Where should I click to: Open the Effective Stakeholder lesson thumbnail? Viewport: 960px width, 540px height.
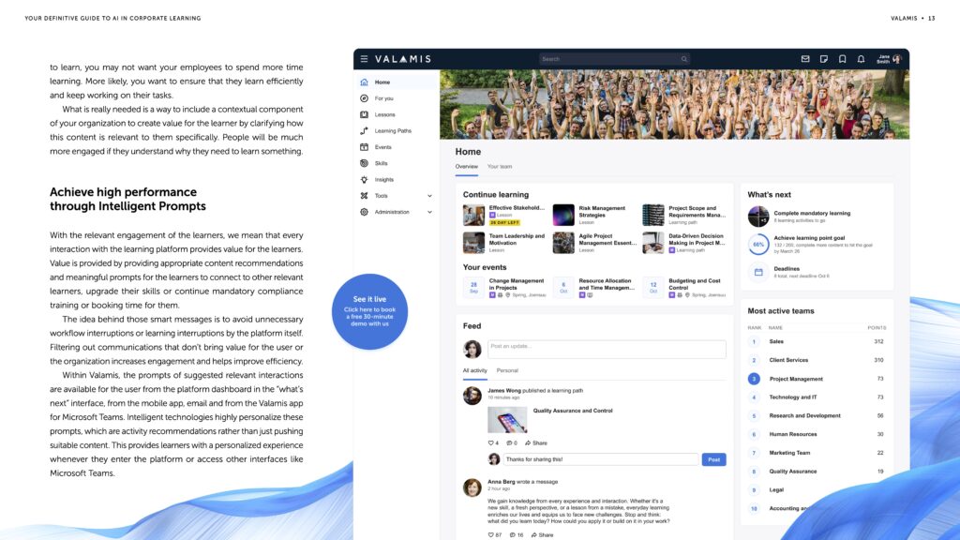[473, 216]
